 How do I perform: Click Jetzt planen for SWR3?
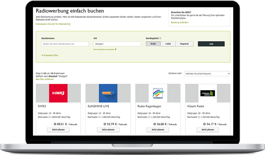click(x=58, y=129)
